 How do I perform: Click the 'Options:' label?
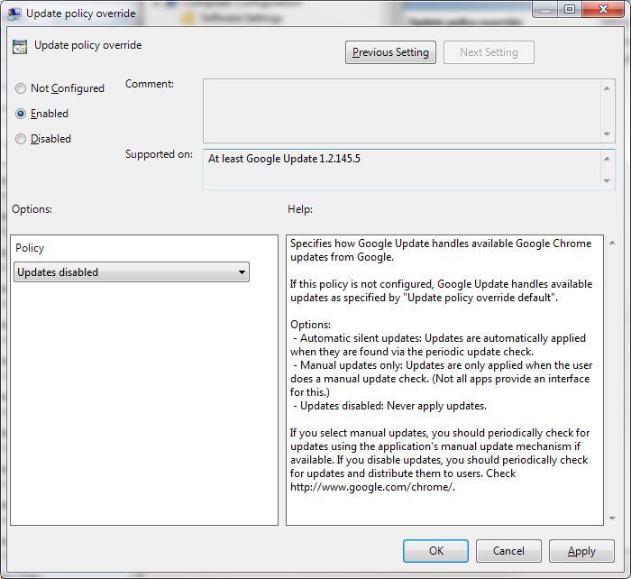click(32, 209)
